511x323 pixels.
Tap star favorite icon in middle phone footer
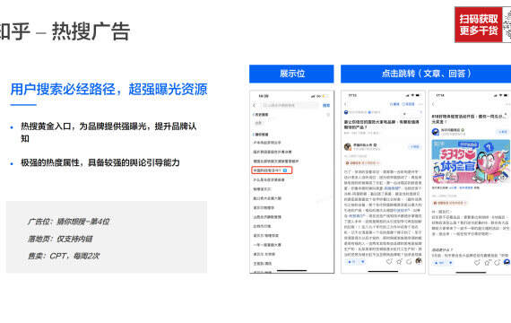tap(399, 261)
